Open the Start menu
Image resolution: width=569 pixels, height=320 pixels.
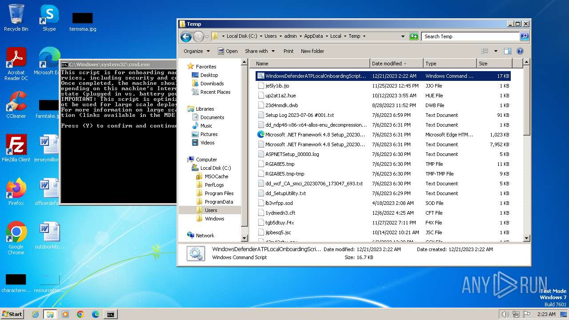(12, 314)
